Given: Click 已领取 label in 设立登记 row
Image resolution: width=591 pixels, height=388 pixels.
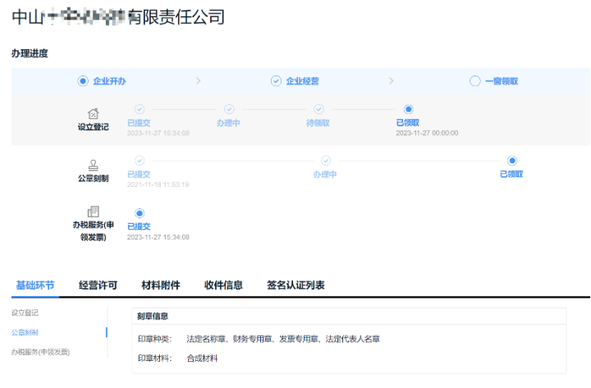Looking at the screenshot, I should click(407, 123).
